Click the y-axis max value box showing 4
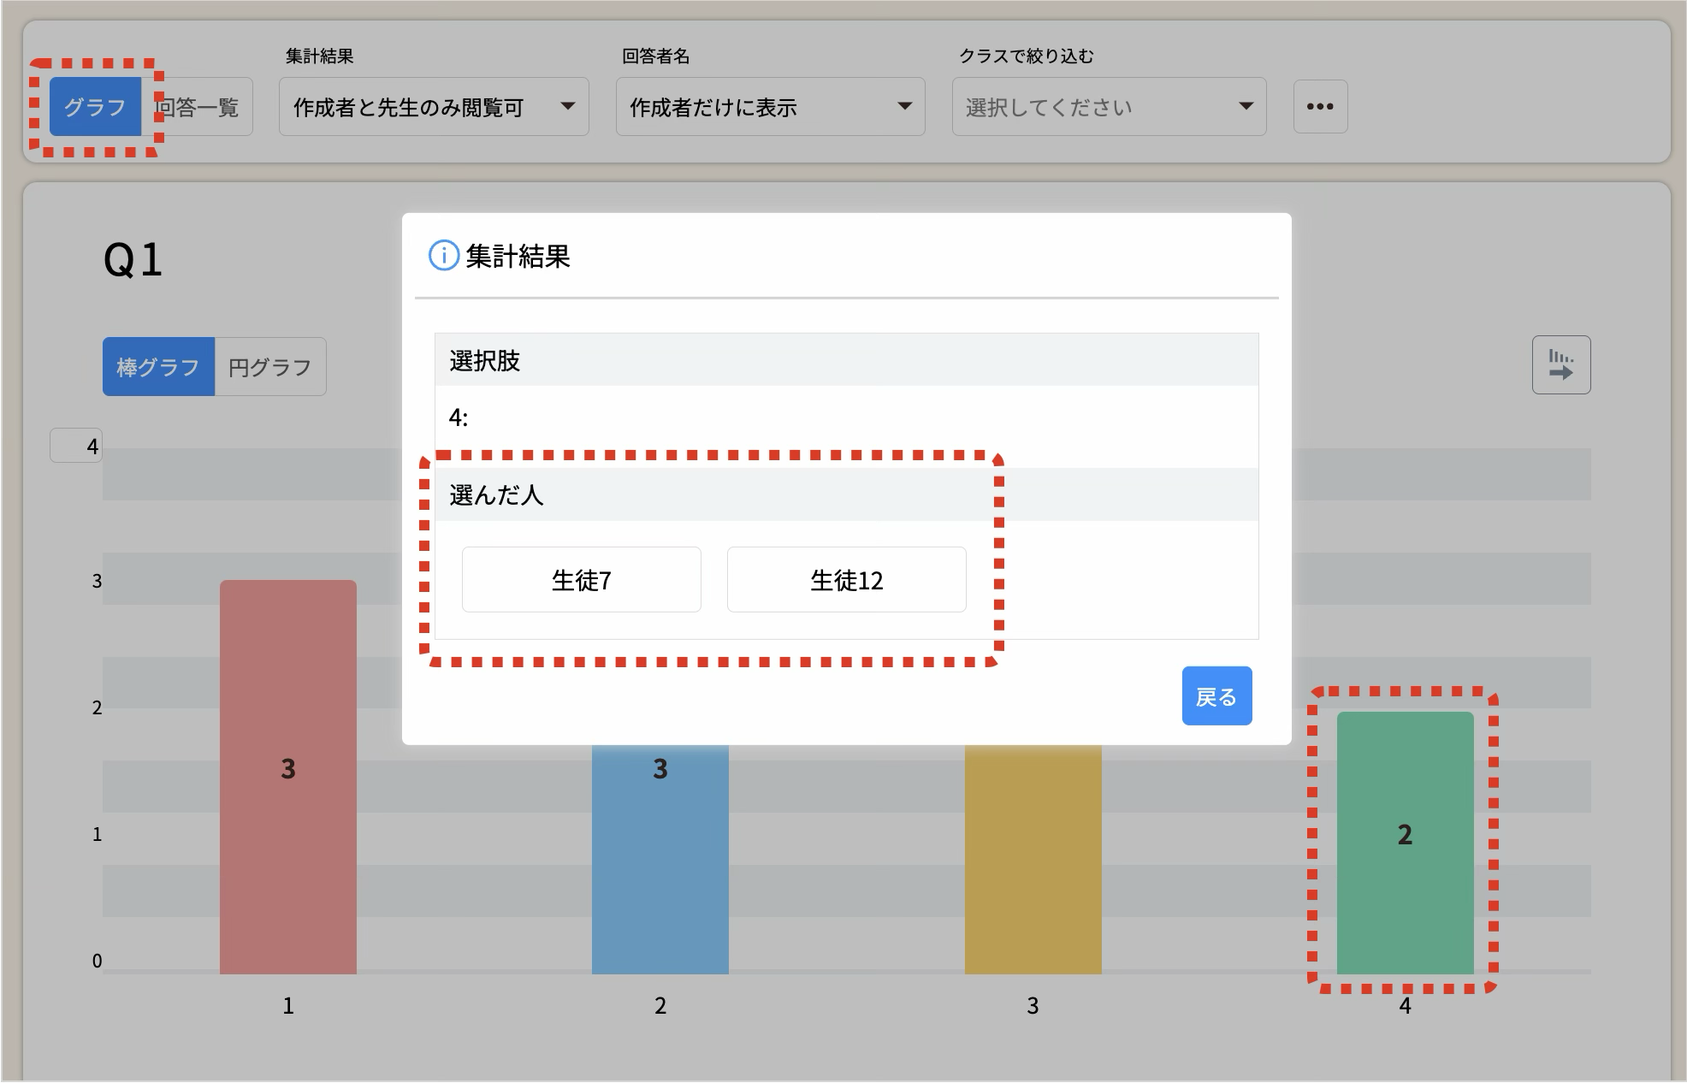 coord(76,446)
